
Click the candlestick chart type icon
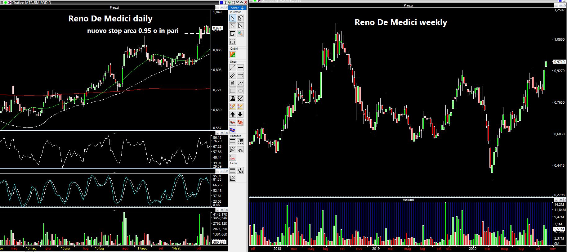(230, 2)
